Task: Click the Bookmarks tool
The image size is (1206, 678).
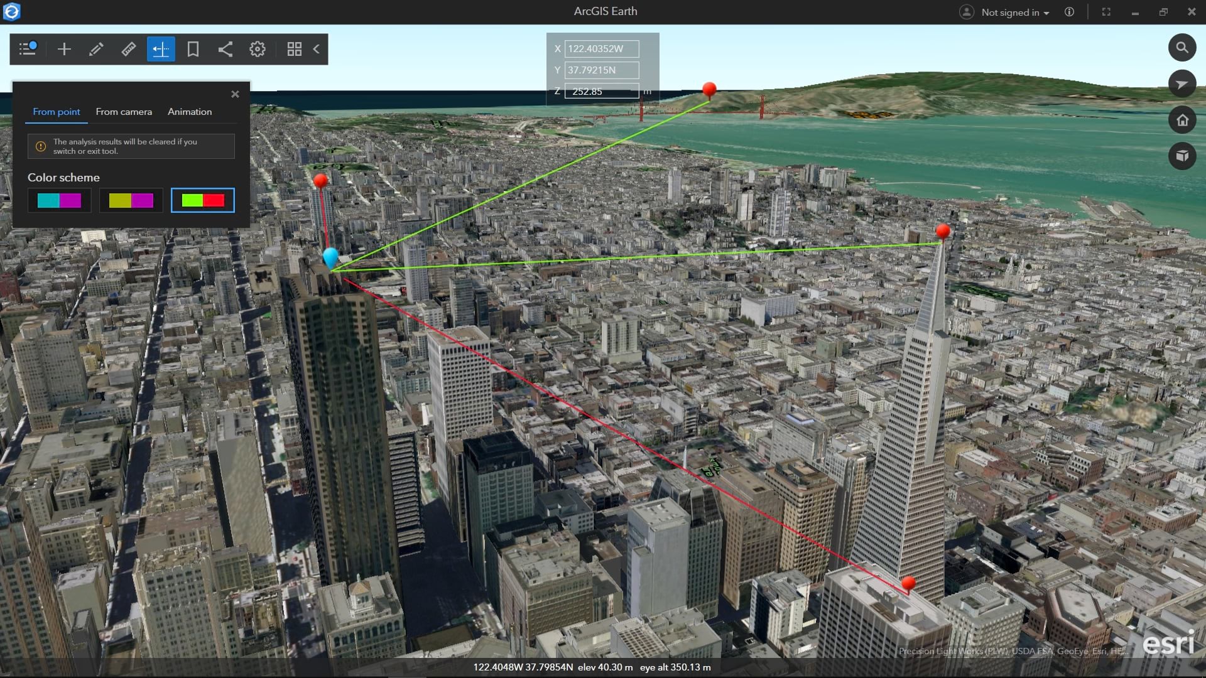Action: 192,49
